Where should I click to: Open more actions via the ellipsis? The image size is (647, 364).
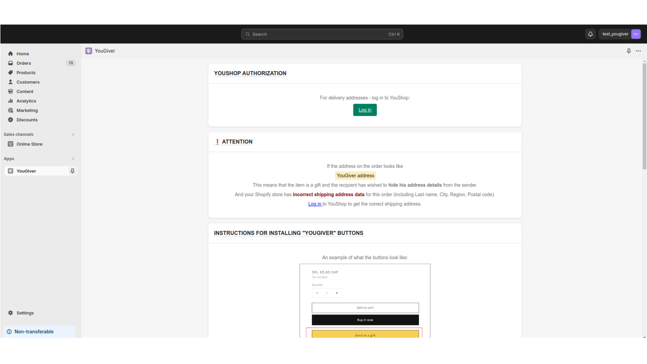tap(639, 51)
